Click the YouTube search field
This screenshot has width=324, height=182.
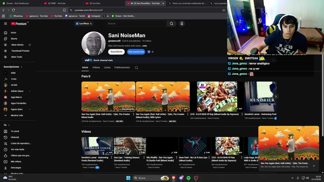(x=136, y=24)
